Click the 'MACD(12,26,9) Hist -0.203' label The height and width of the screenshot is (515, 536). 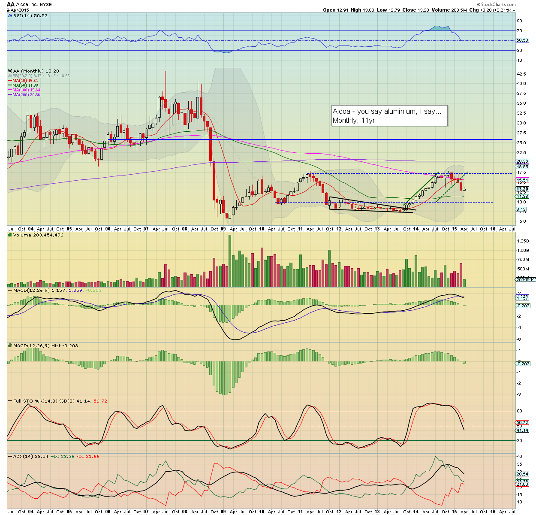pos(45,345)
